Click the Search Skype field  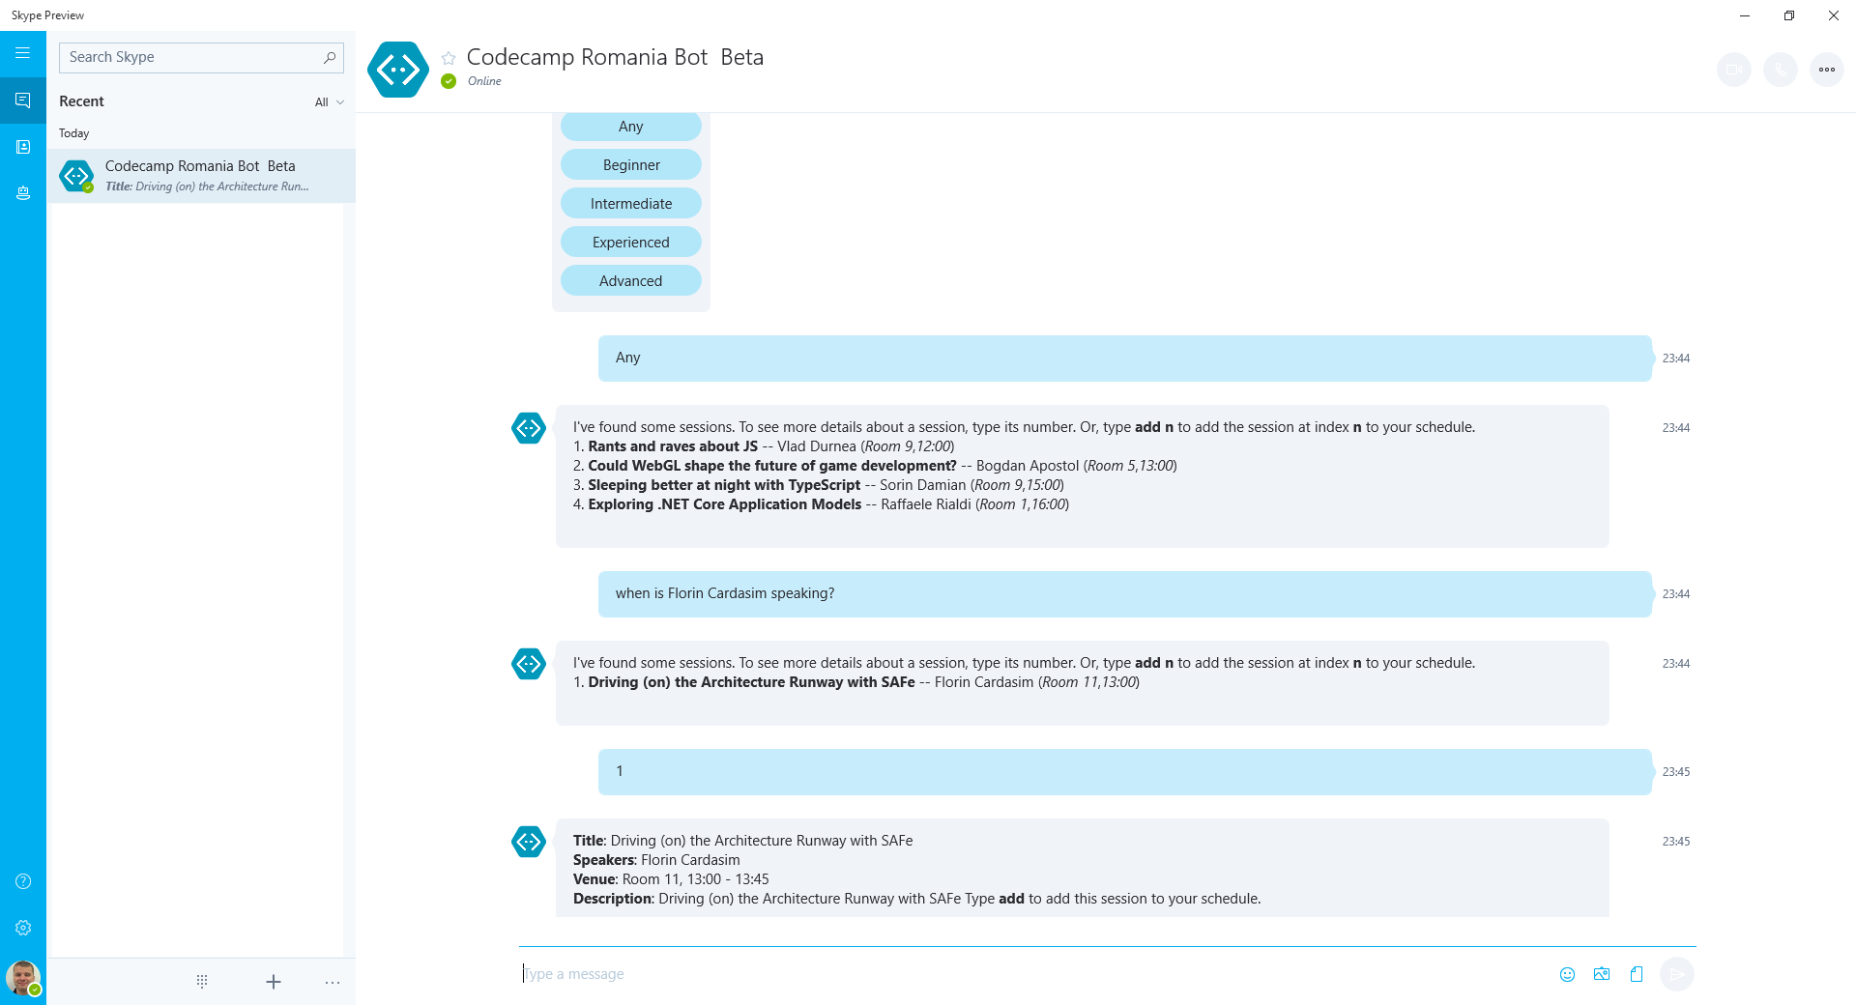(x=201, y=58)
